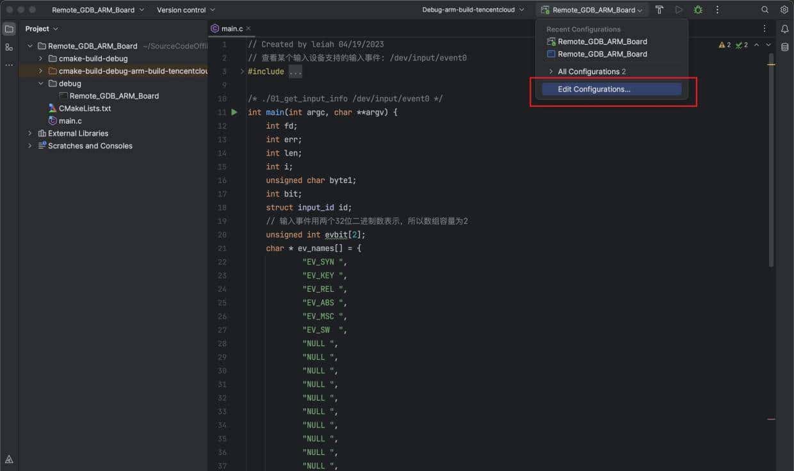The image size is (794, 471).
Task: Open the Debug-arm-build-tencentcloud profile dropdown
Action: pos(473,10)
